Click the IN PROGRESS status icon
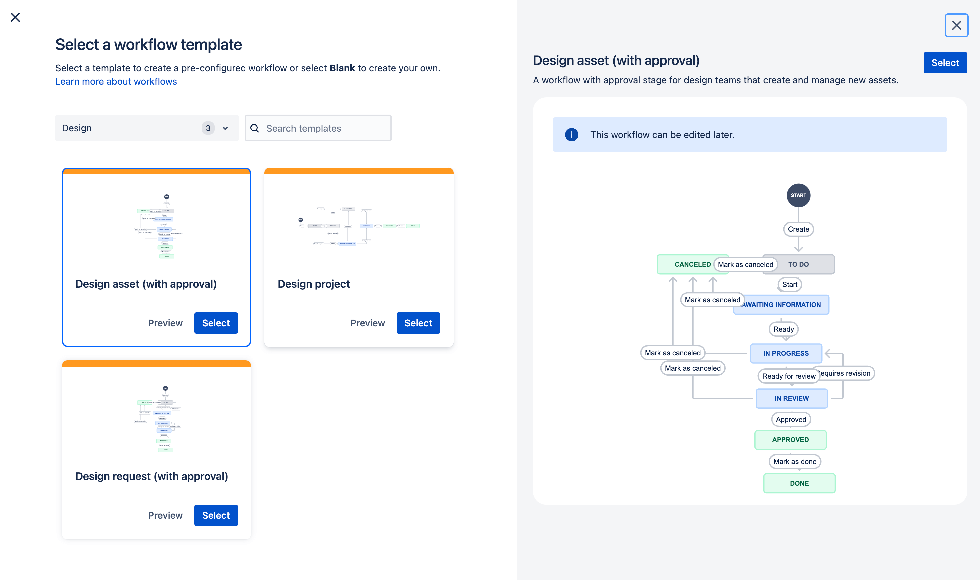This screenshot has height=580, width=980. point(786,353)
